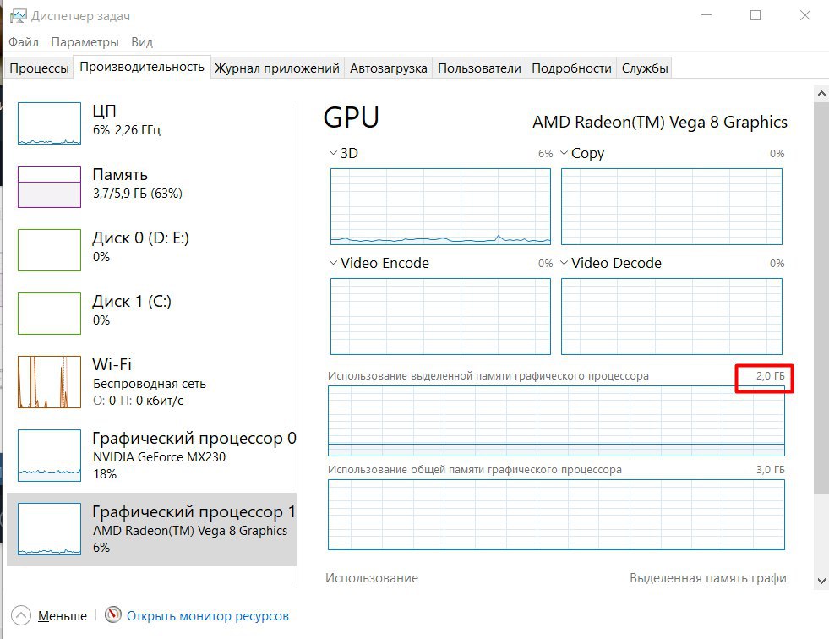829x639 pixels.
Task: Select the AMD Radeon Vega 8 mini graph
Action: [x=49, y=529]
